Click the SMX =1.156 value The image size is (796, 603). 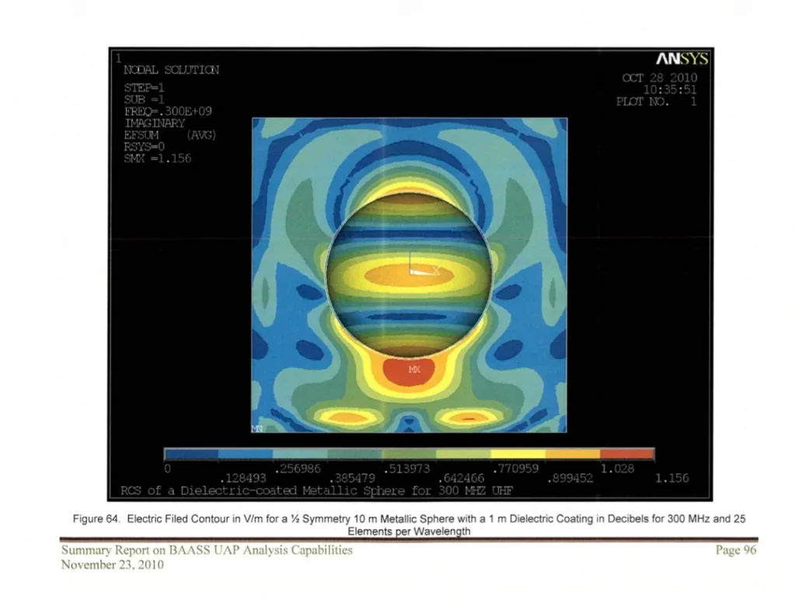(x=158, y=159)
